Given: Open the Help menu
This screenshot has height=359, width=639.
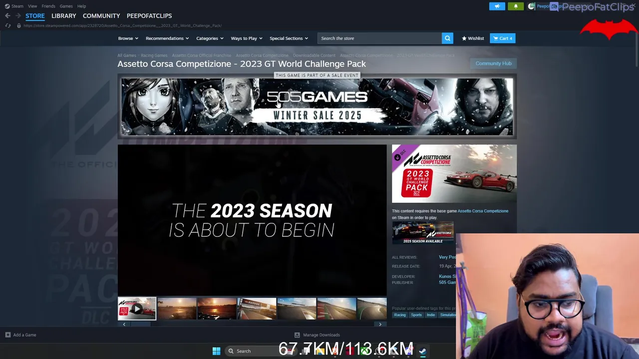Looking at the screenshot, I should pyautogui.click(x=81, y=6).
